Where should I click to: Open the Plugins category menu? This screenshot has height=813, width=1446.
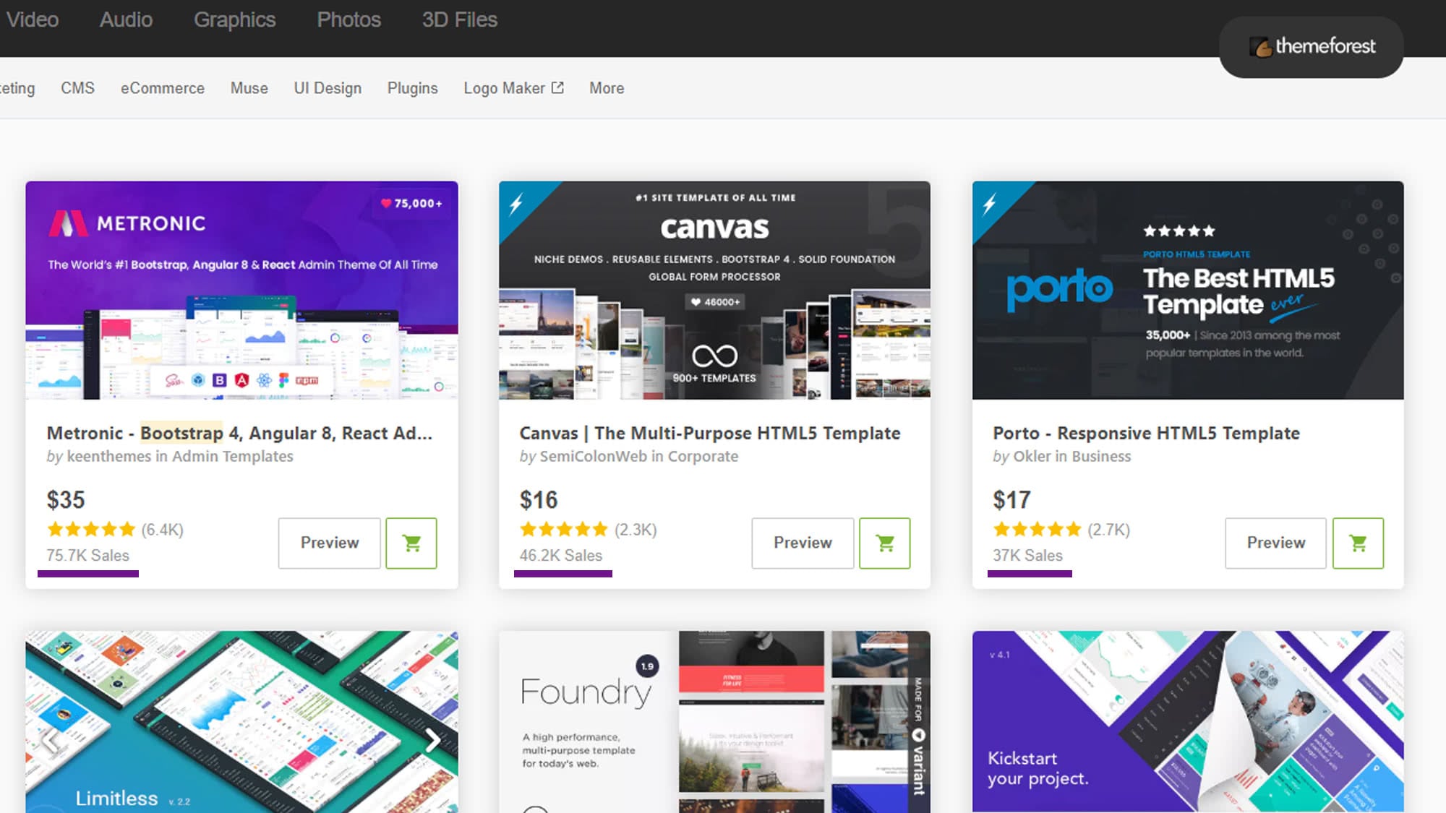coord(412,88)
